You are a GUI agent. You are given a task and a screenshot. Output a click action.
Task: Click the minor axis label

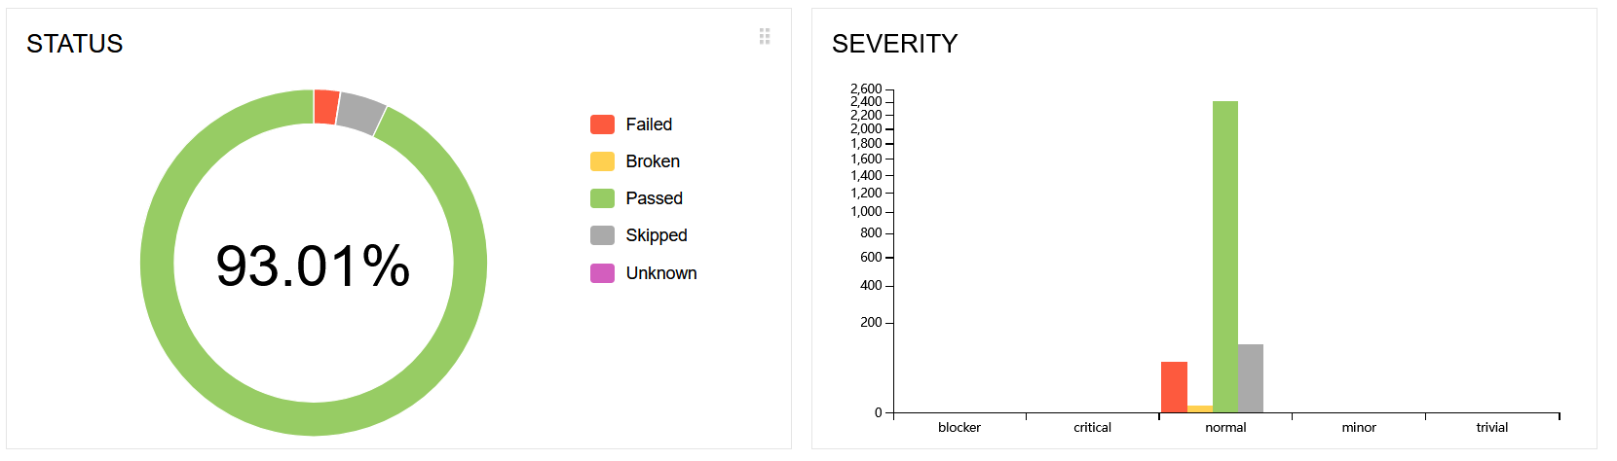click(1359, 428)
